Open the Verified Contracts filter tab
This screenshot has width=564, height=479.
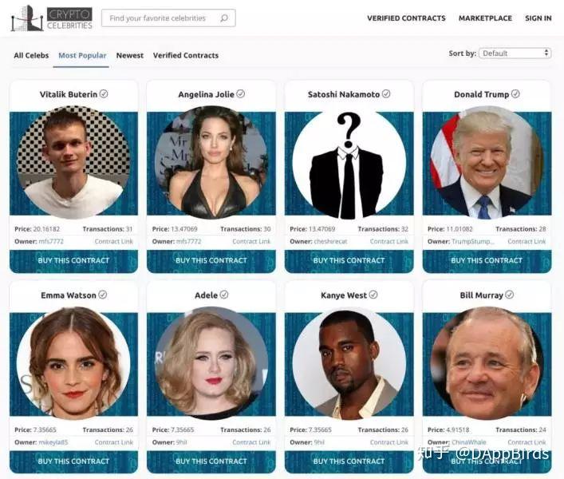(186, 55)
